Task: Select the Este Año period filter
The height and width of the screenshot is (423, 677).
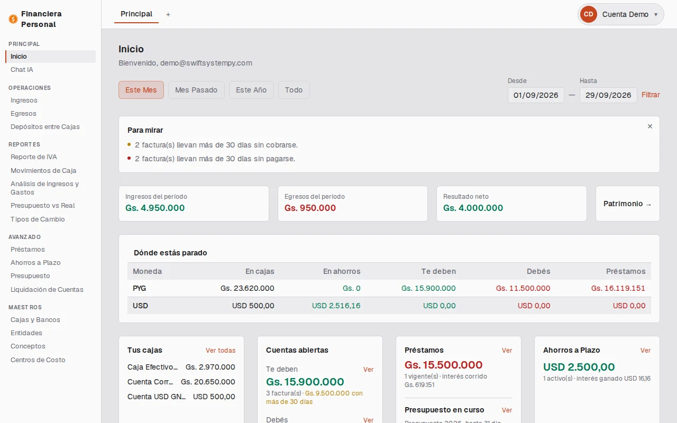Action: click(x=251, y=90)
